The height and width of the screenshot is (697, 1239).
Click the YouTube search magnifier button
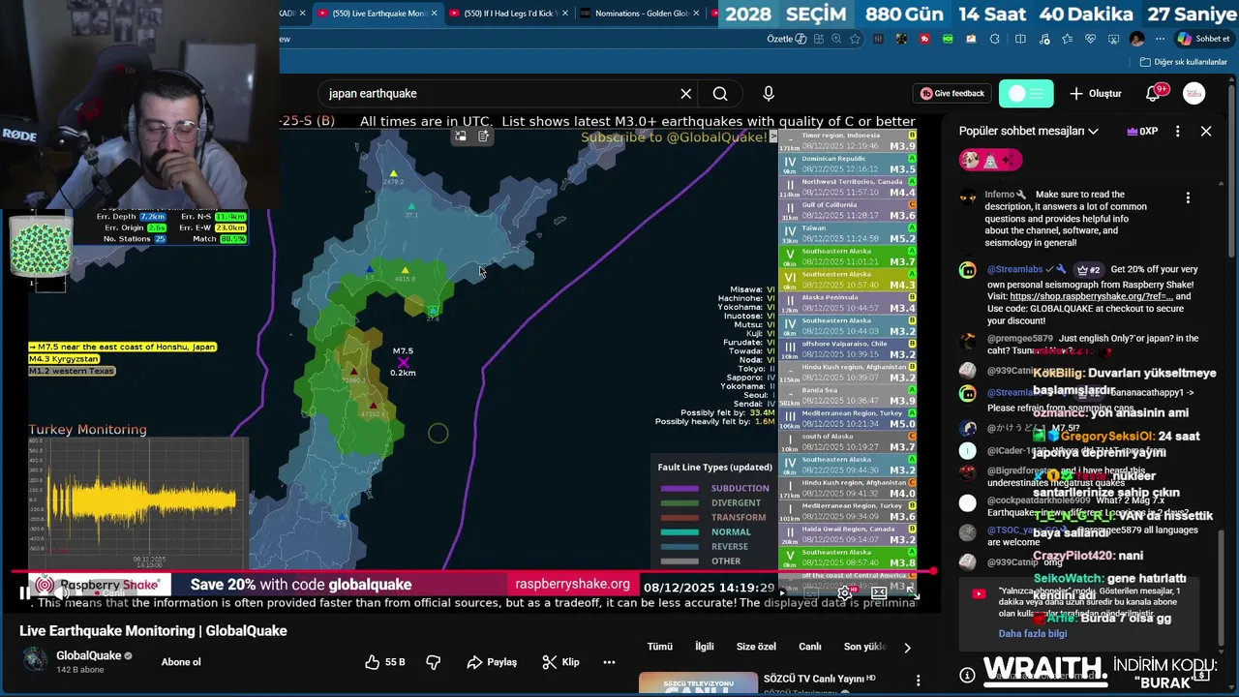tap(720, 94)
